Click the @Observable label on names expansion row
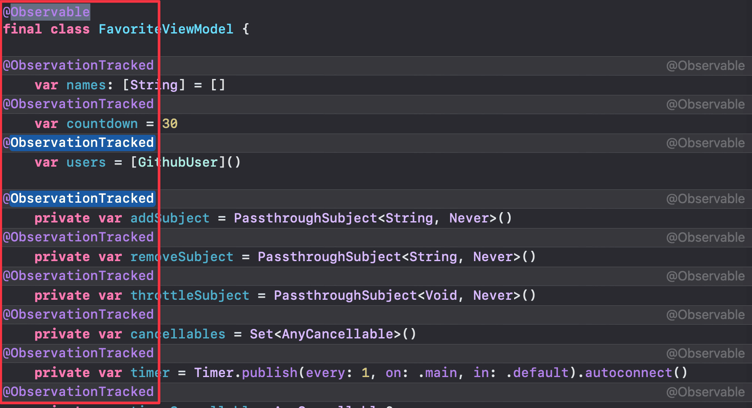 (x=706, y=66)
